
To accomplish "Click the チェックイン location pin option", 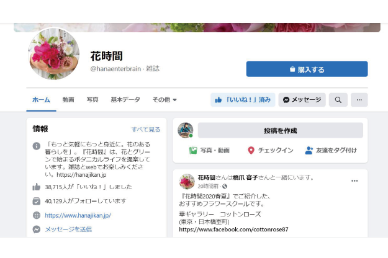I will [270, 150].
